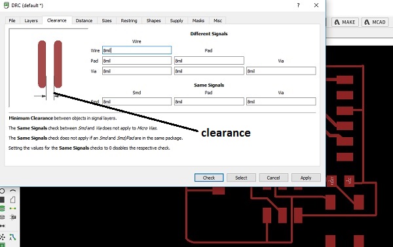Select the Arc drawing tool
Image resolution: width=393 pixels, height=247 pixels.
pos(13,191)
